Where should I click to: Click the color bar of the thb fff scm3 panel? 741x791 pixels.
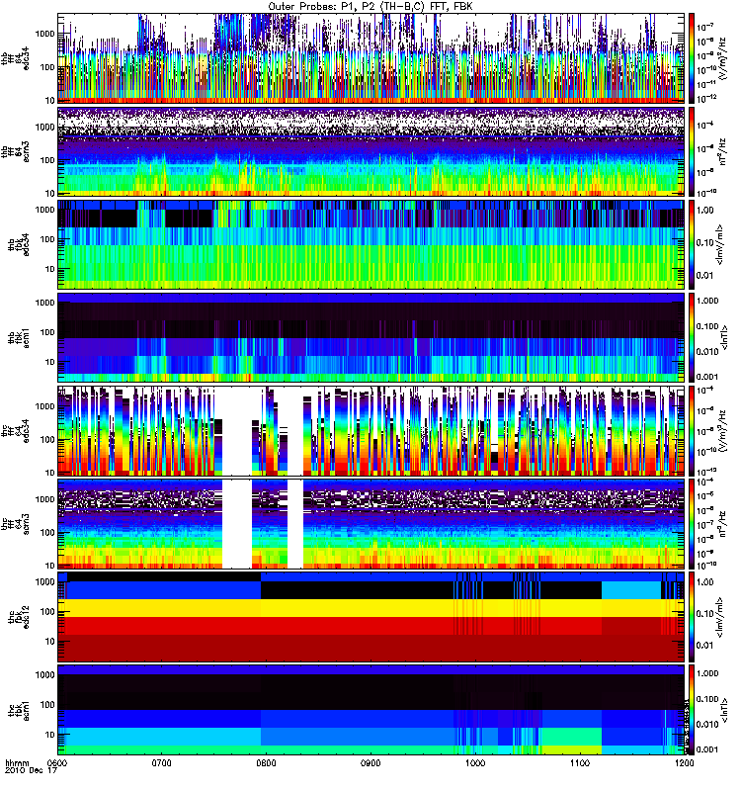(692, 151)
